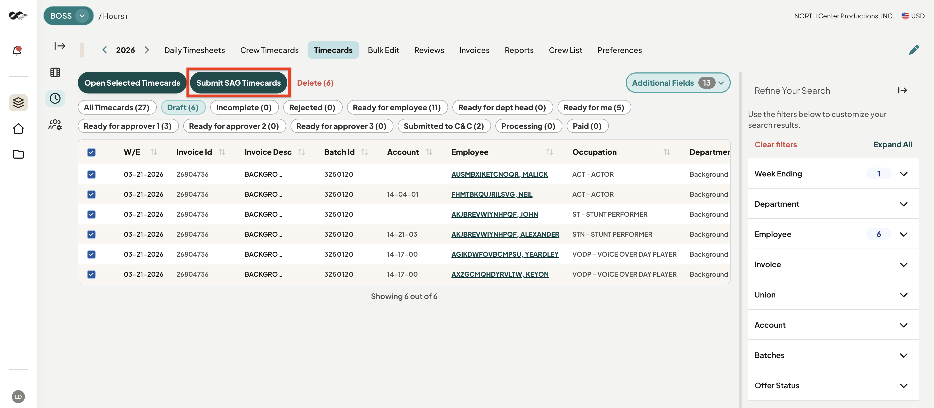Expand the secondary navigation sidebar arrow

(x=60, y=46)
